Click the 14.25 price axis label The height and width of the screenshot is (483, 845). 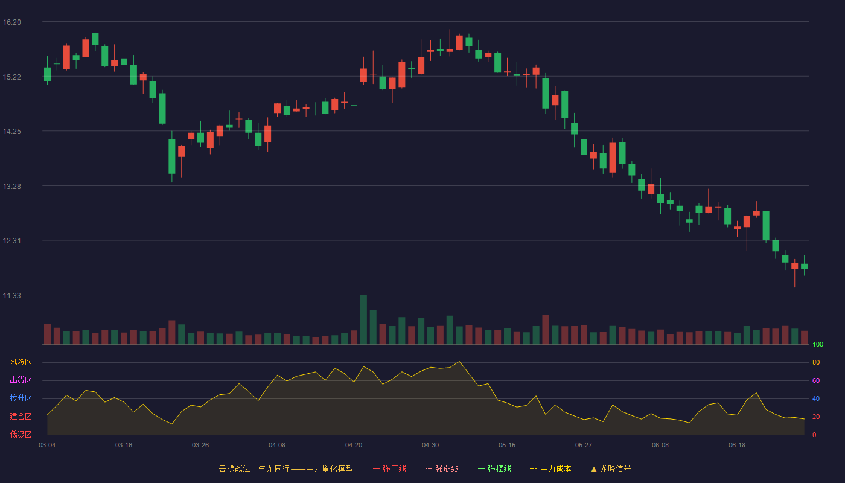click(12, 132)
